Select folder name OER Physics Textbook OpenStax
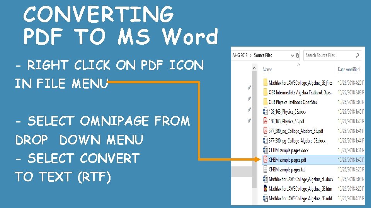371x208 pixels. [x=293, y=102]
